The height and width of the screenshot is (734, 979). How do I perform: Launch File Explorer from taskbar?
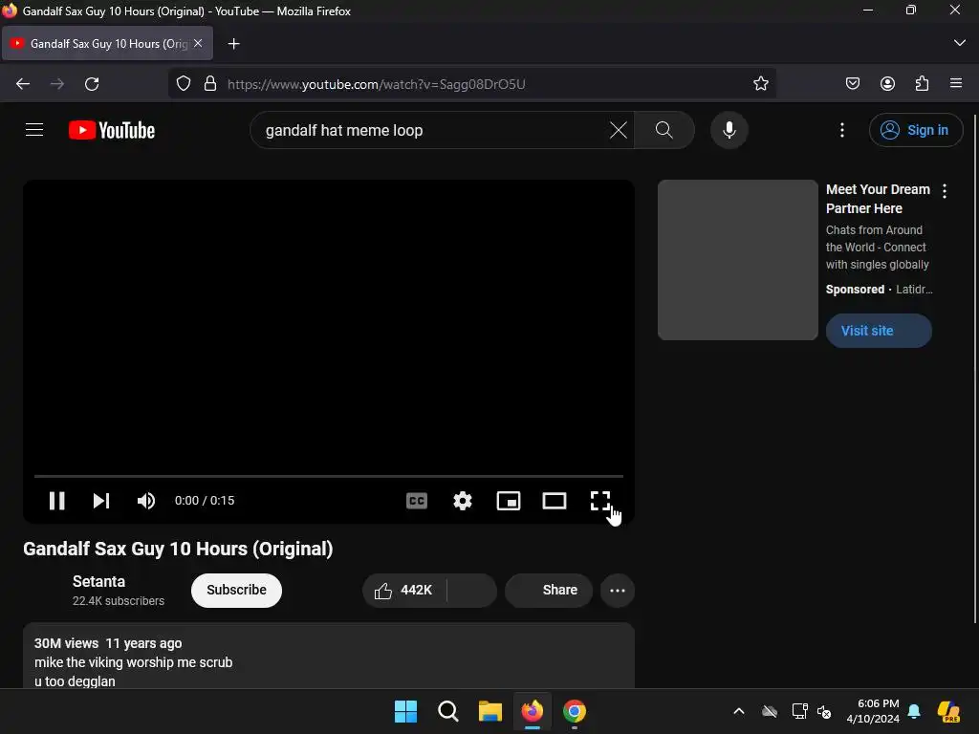490,711
